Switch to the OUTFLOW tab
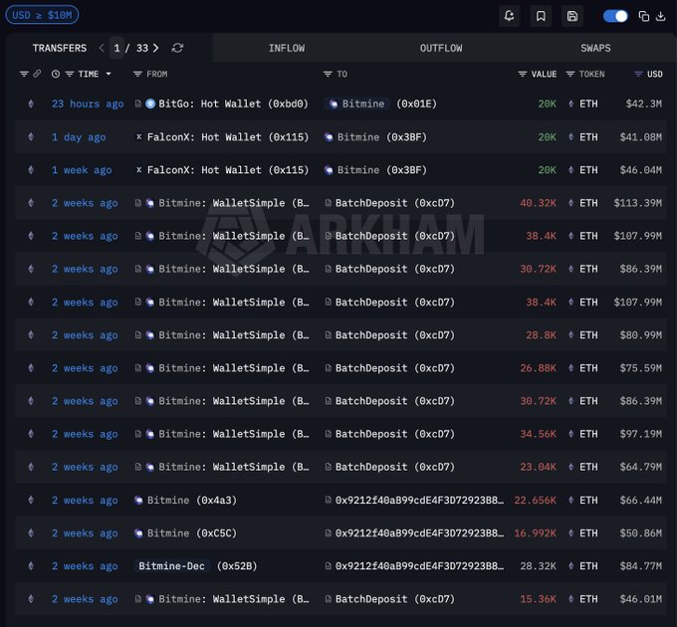This screenshot has height=627, width=677. click(x=441, y=48)
